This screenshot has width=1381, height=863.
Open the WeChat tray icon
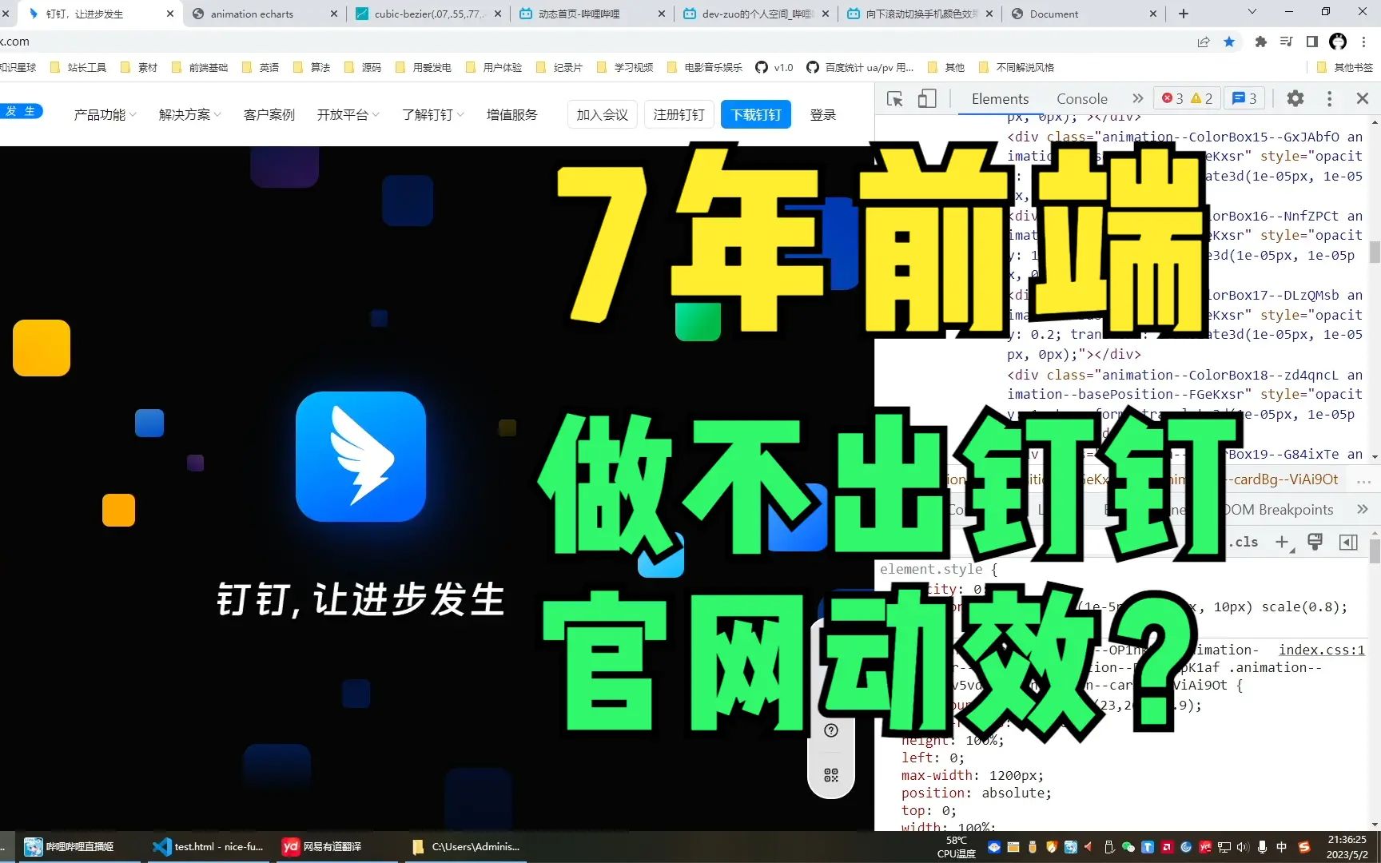point(1128,847)
